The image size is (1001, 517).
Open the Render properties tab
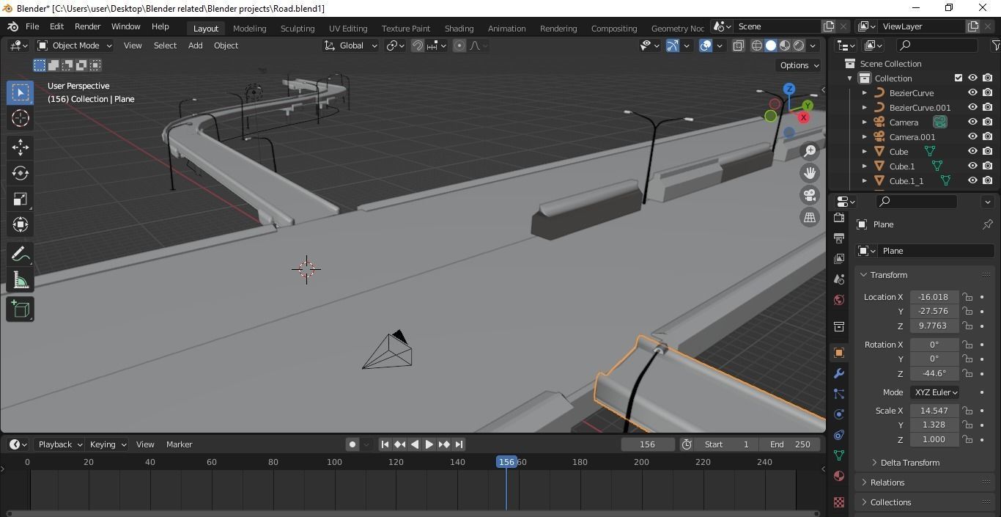click(839, 218)
